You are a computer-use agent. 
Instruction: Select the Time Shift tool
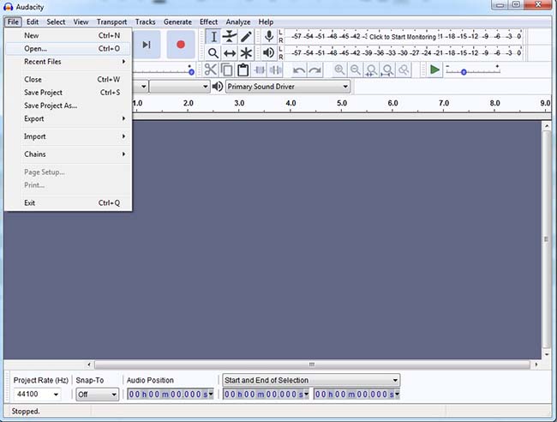coord(230,53)
